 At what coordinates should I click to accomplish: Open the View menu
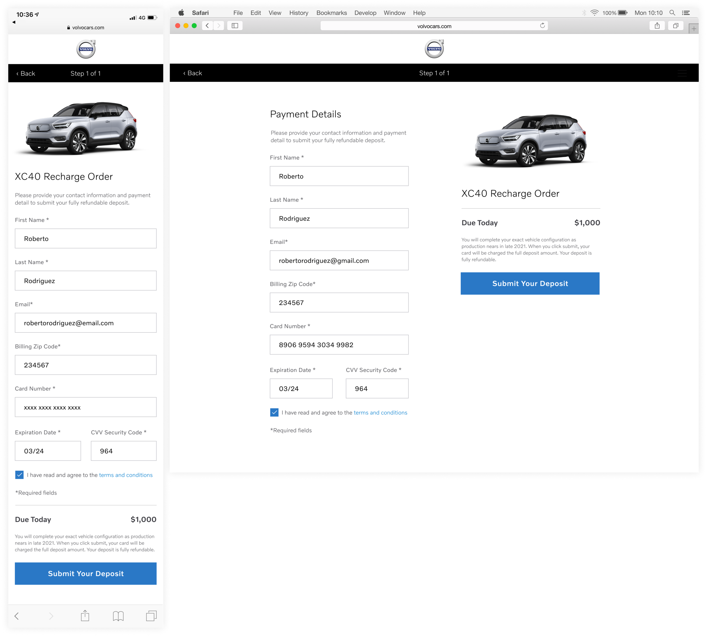pos(275,13)
